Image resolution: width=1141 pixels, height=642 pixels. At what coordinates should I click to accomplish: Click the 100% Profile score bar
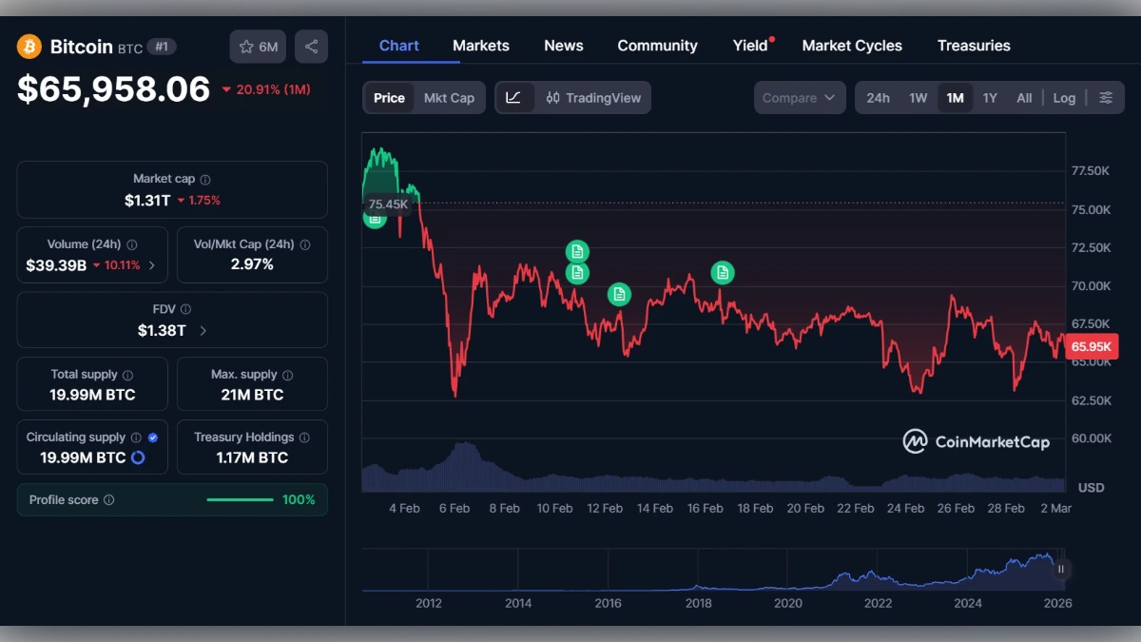coord(240,498)
